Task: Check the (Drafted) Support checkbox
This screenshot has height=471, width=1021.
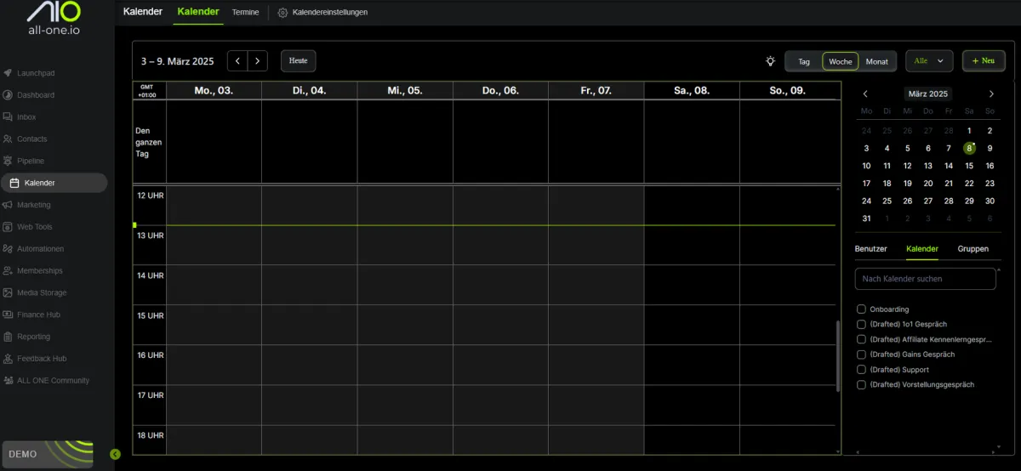Action: pyautogui.click(x=861, y=370)
